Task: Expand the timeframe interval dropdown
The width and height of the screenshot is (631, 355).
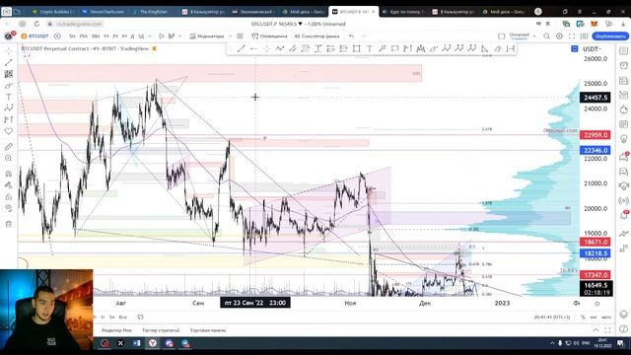Action: (x=149, y=36)
